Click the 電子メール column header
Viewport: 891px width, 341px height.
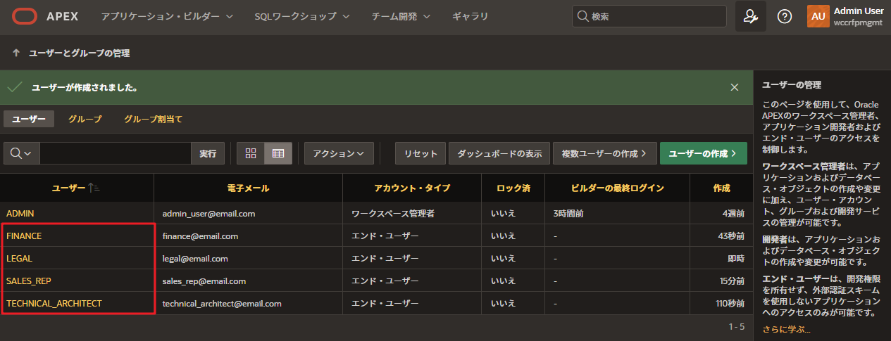click(x=248, y=188)
